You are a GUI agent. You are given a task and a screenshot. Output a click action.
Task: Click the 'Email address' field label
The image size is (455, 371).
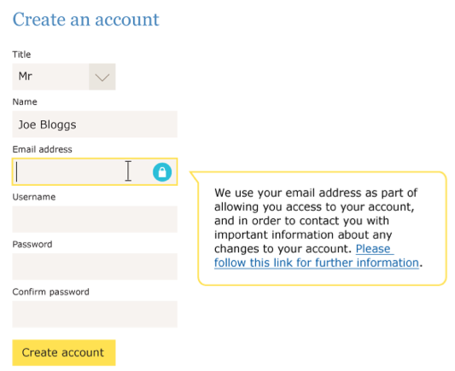pyautogui.click(x=43, y=149)
